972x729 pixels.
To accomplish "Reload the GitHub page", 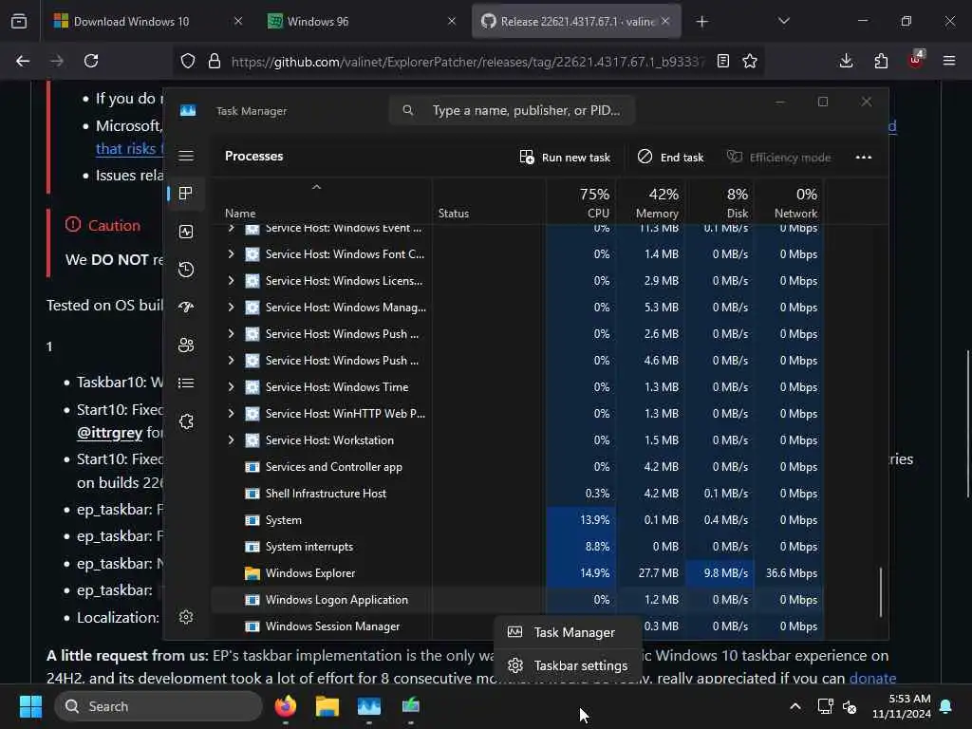I will 91,61.
